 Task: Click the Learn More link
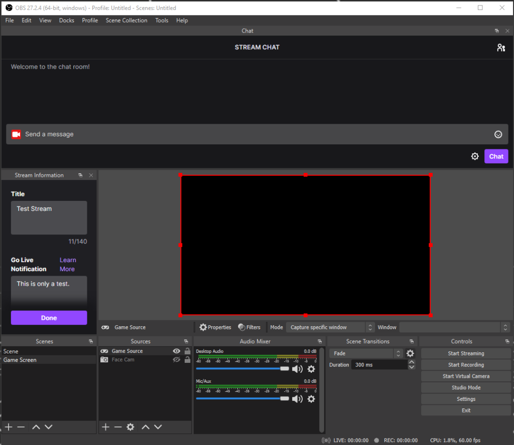point(67,264)
